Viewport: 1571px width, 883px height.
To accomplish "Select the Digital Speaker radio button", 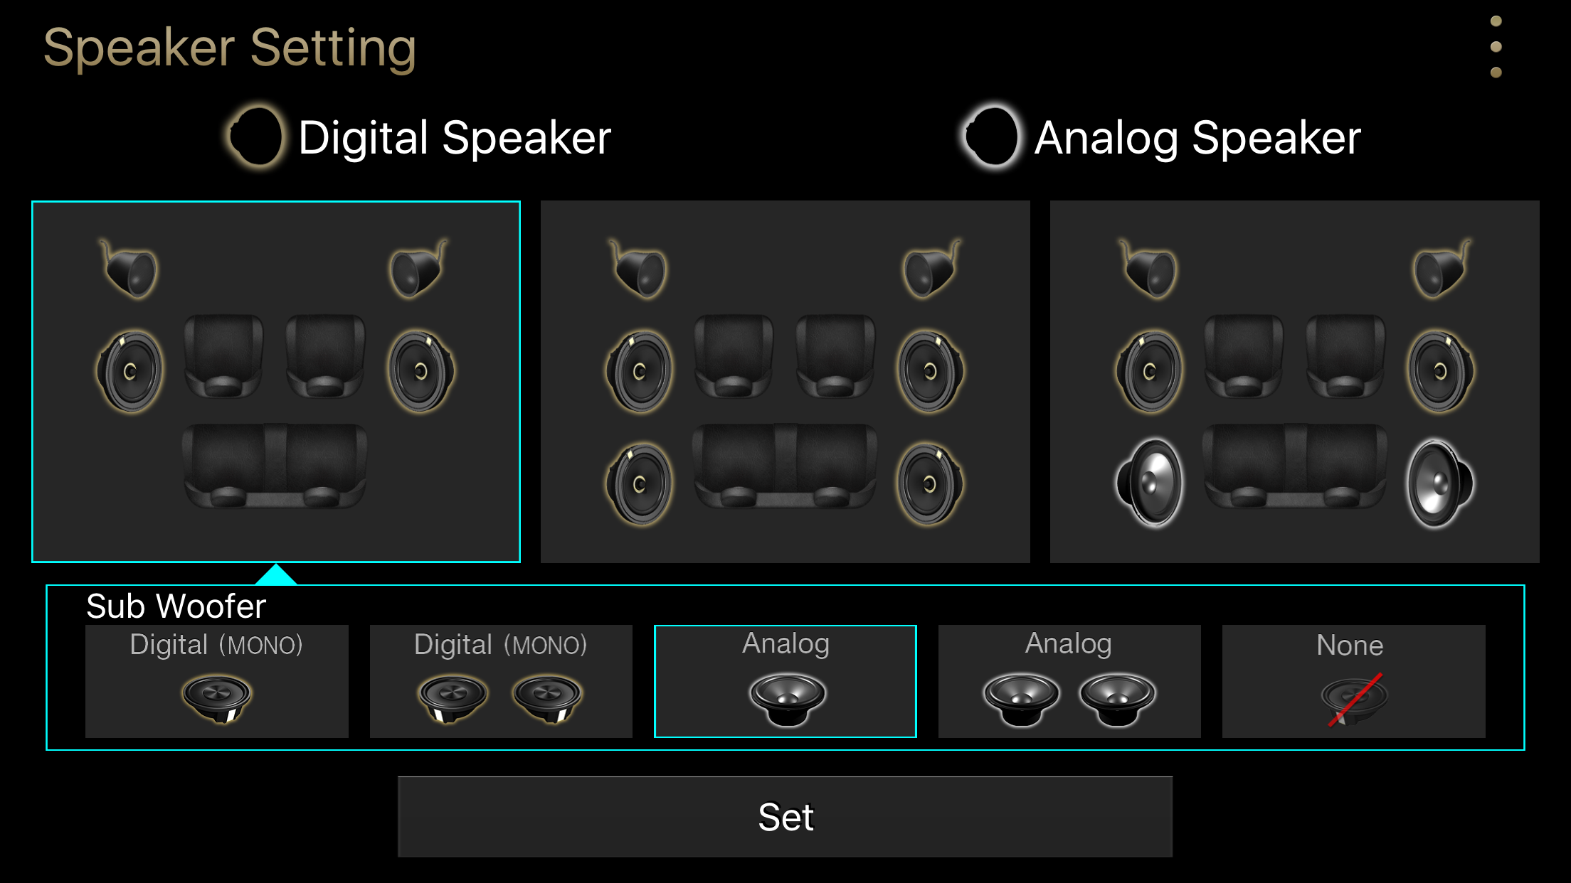I will click(x=256, y=137).
